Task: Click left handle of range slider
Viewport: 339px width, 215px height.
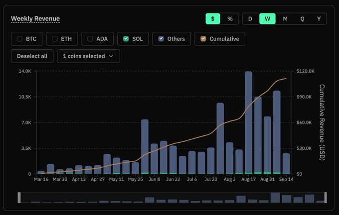Action: (x=19, y=198)
